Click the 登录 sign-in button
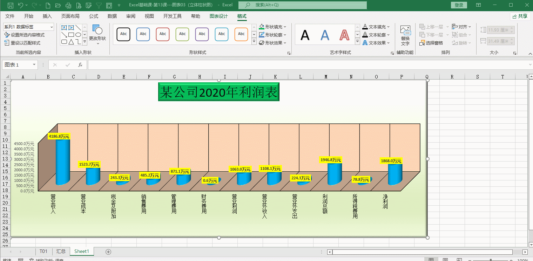Viewport: 533px width, 261px height. [459, 5]
